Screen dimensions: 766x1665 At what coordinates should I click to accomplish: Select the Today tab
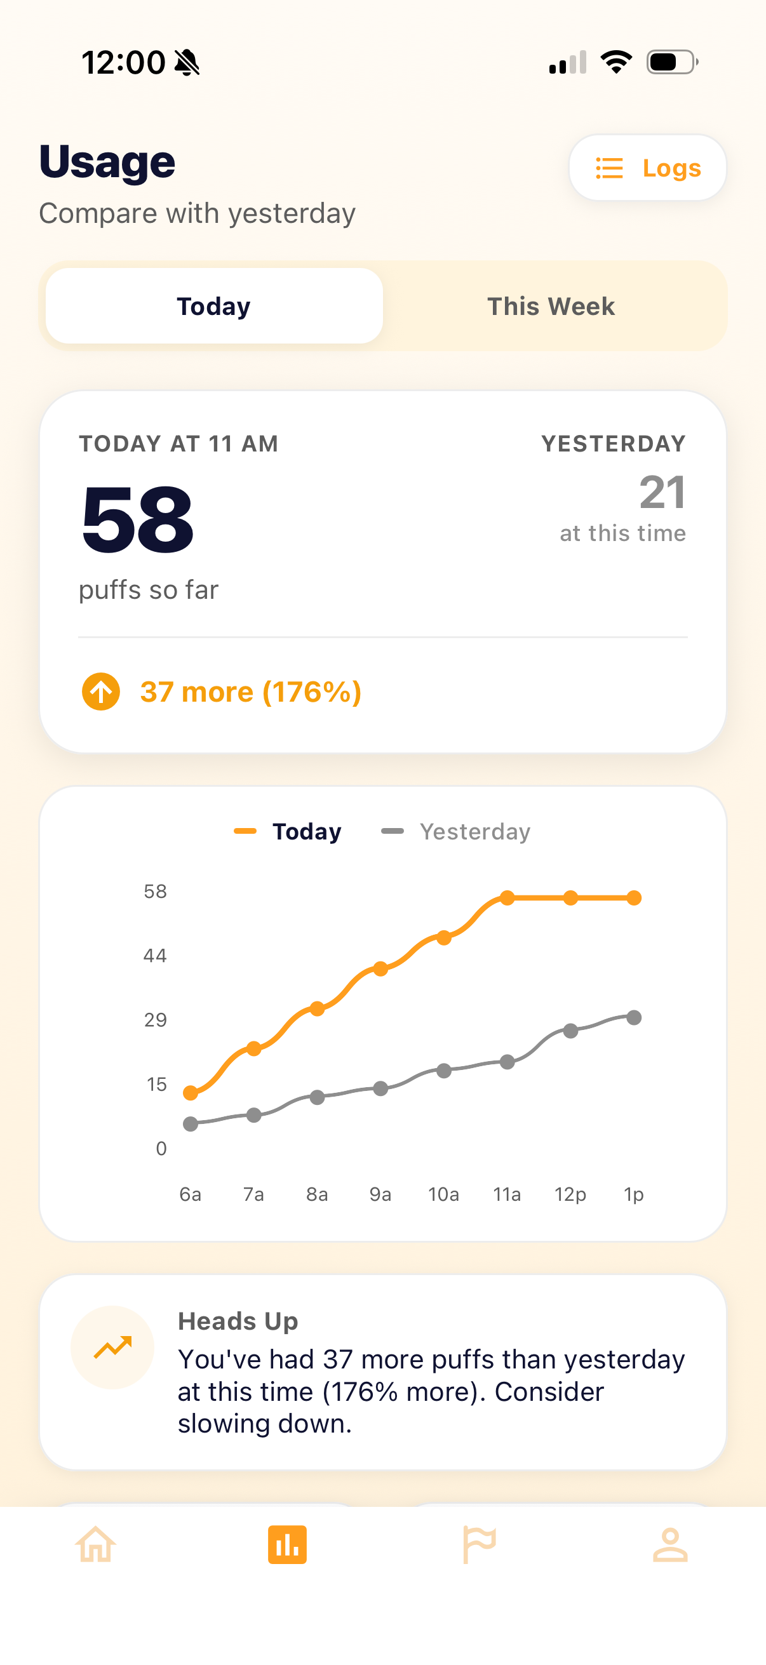tap(214, 305)
